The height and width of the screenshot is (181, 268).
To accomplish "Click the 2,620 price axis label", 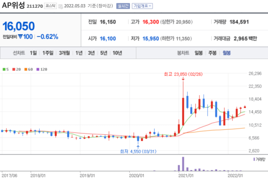I will click(254, 151).
